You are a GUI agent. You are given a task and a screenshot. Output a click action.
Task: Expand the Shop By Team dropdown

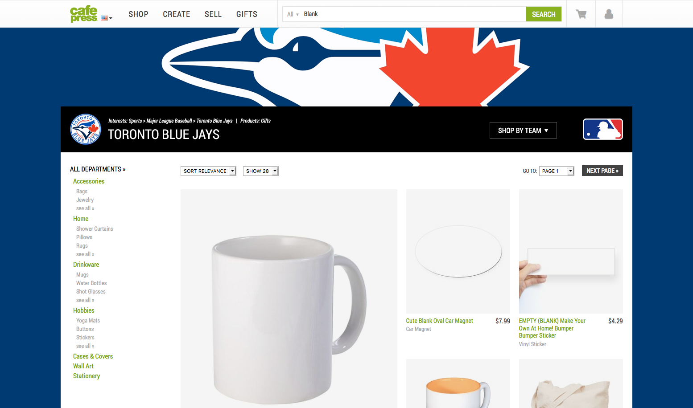click(x=523, y=131)
